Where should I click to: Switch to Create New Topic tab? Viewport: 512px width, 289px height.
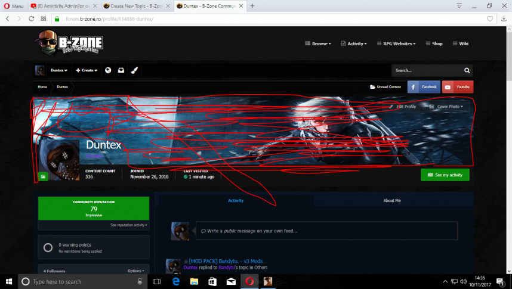pyautogui.click(x=136, y=6)
